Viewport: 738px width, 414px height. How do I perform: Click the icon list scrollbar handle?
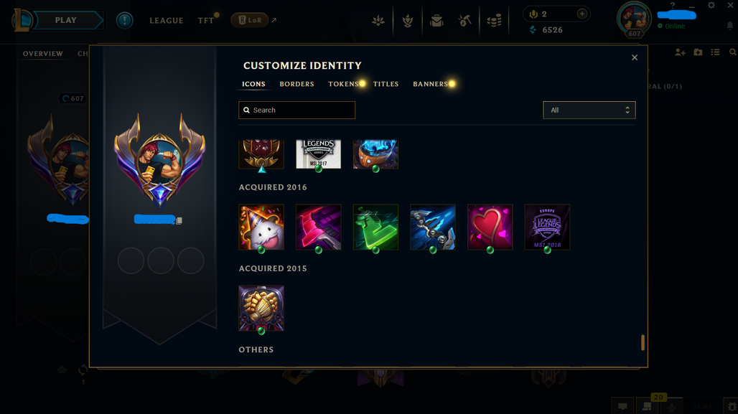(643, 342)
